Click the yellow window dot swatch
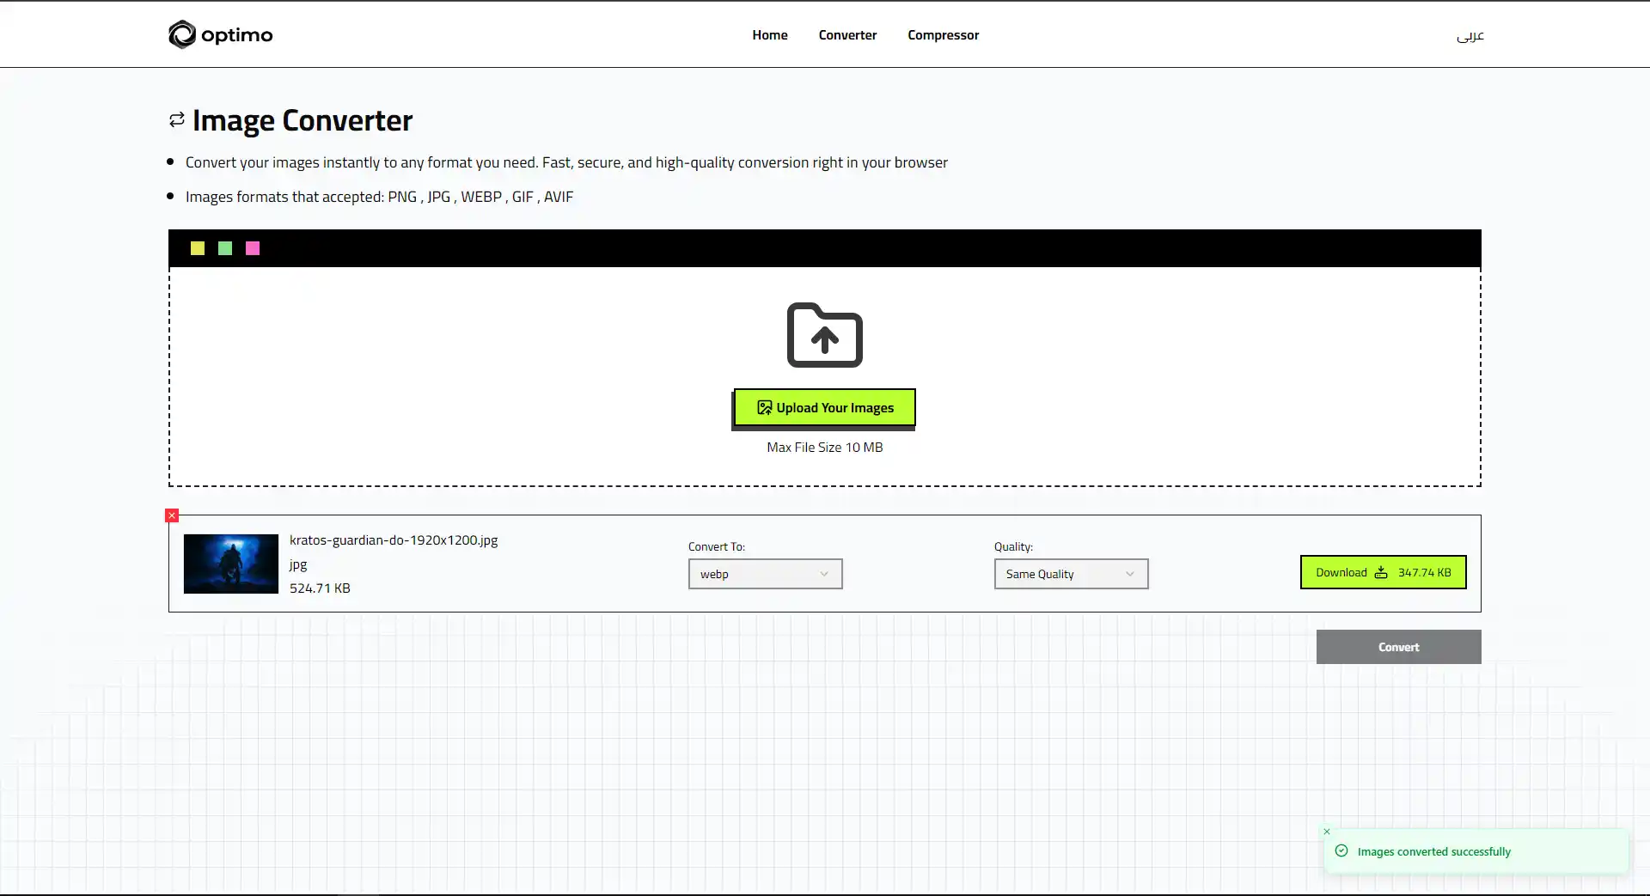Image resolution: width=1650 pixels, height=896 pixels. coord(197,248)
